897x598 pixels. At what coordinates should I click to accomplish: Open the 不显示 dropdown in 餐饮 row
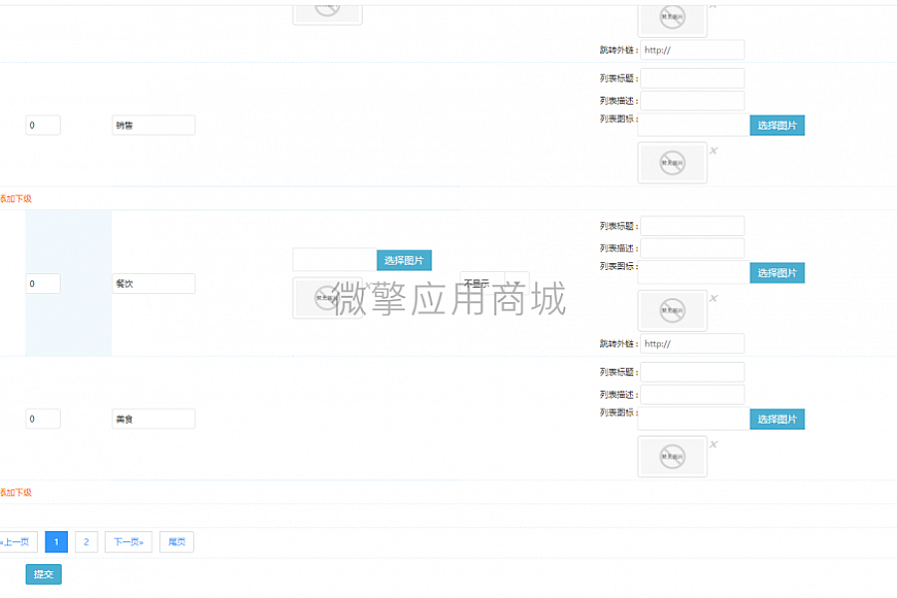pos(494,283)
